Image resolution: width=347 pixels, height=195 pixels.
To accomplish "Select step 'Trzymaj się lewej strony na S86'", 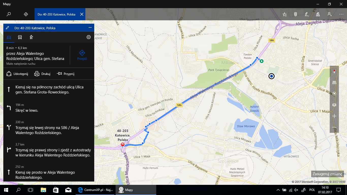I will pos(49,128).
